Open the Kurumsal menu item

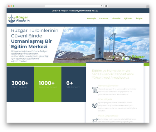[x=104, y=18]
